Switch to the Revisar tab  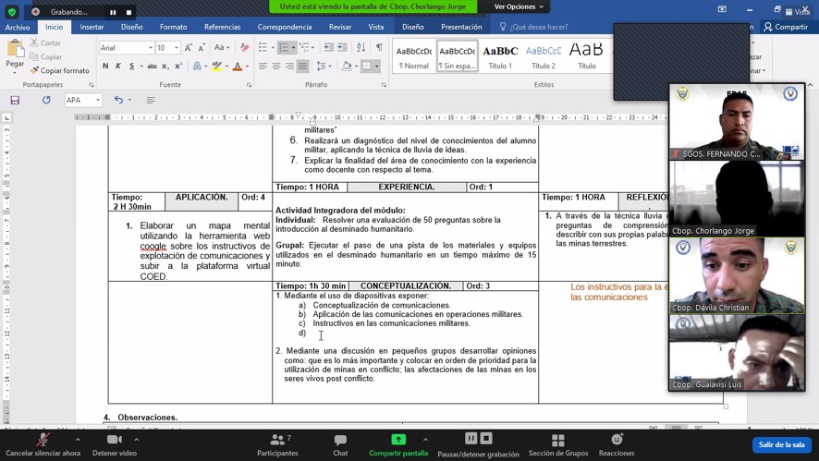[340, 27]
